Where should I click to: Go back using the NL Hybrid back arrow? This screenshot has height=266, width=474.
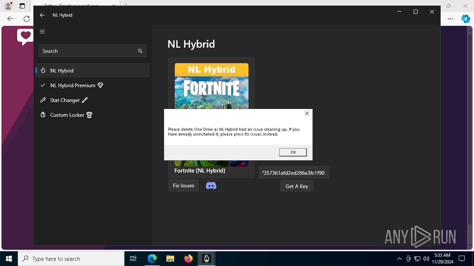point(42,15)
